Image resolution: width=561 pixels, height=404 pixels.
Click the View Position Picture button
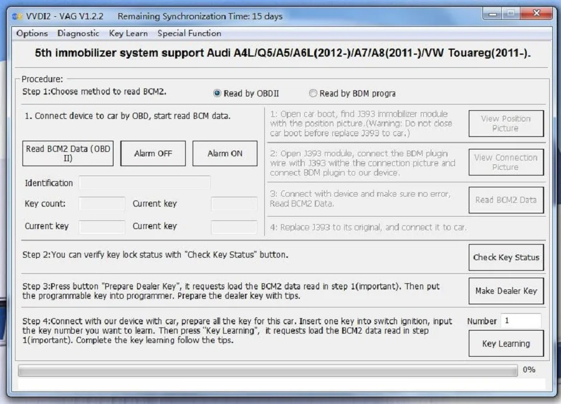506,123
